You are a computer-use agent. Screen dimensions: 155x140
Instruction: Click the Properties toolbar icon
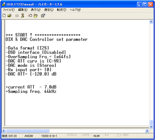pyautogui.click(x=43, y=16)
